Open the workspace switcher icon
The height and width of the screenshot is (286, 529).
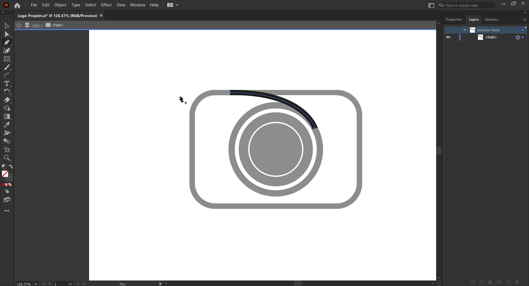(431, 5)
